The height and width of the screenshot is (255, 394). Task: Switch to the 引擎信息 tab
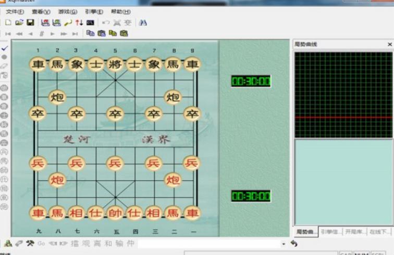[330, 232]
